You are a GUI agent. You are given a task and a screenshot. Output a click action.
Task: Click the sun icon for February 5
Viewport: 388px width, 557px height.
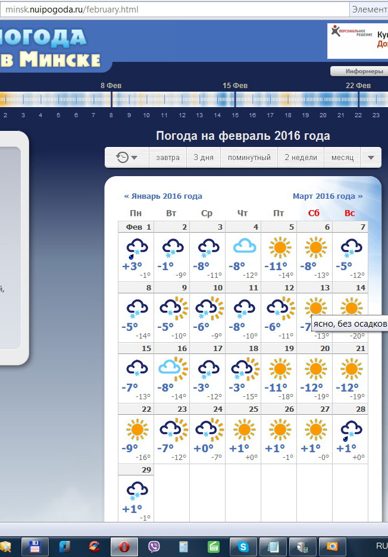tap(279, 246)
